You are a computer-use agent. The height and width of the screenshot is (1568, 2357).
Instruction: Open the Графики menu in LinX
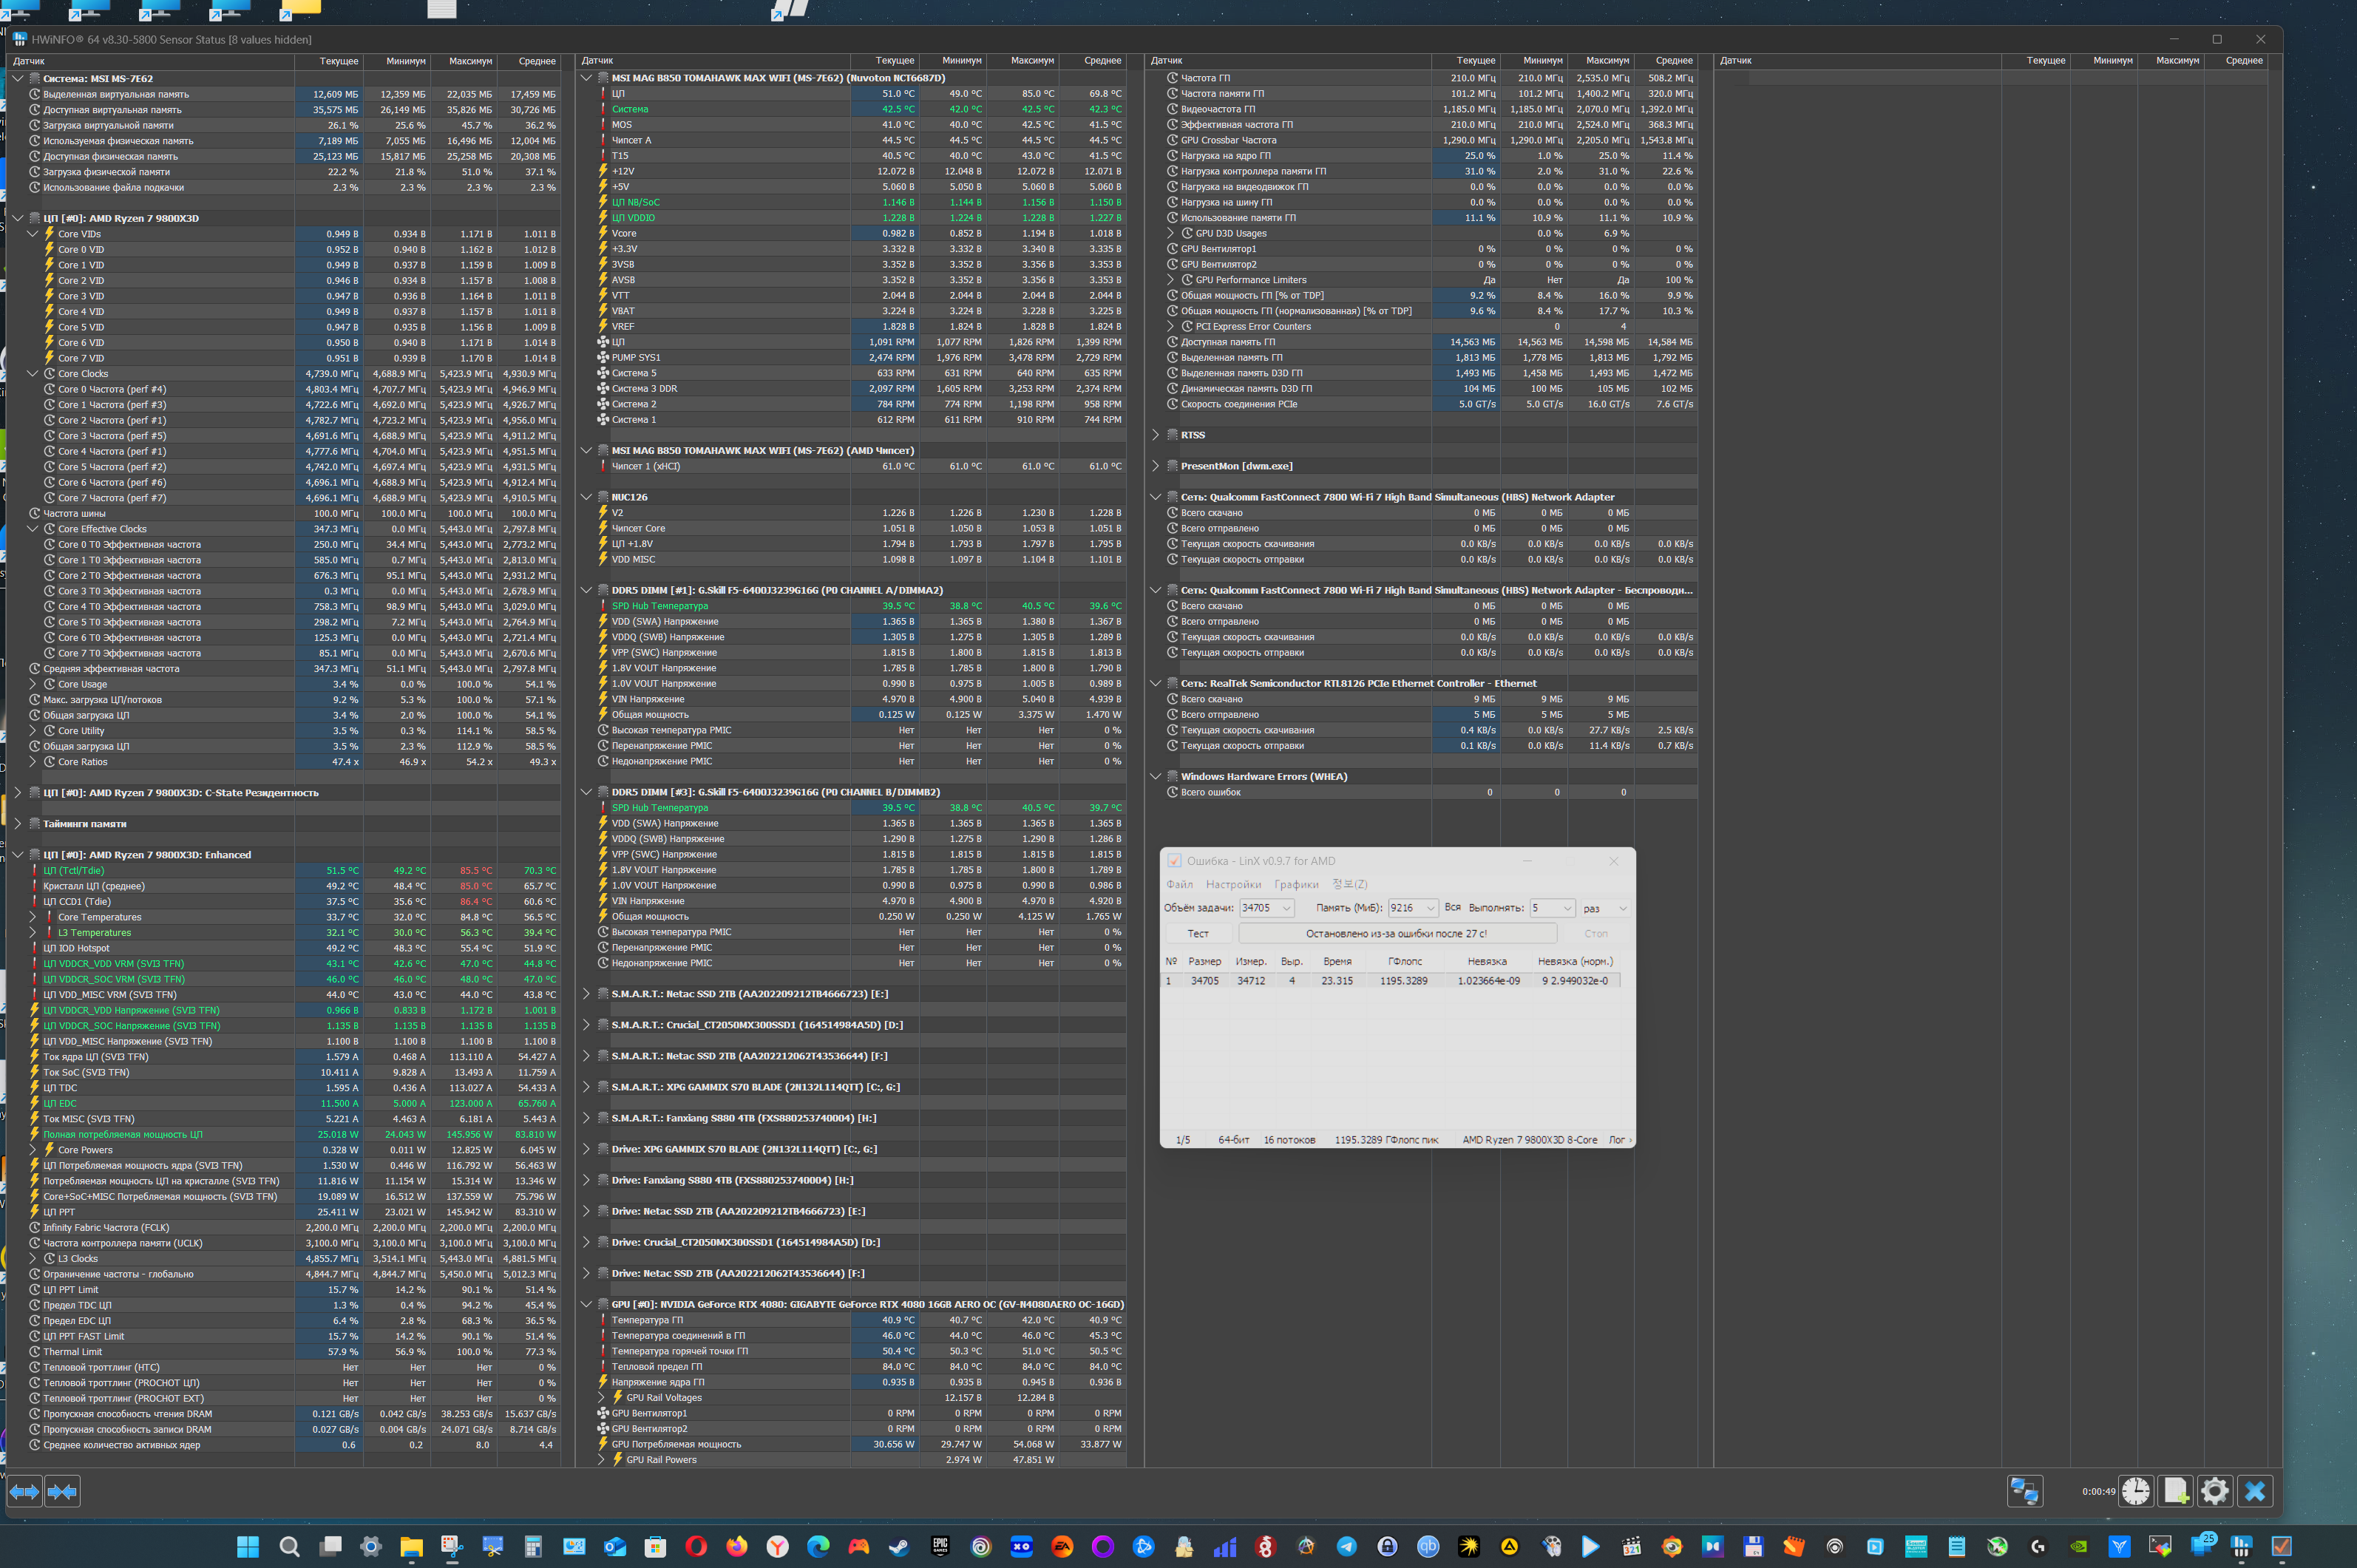tap(1296, 884)
